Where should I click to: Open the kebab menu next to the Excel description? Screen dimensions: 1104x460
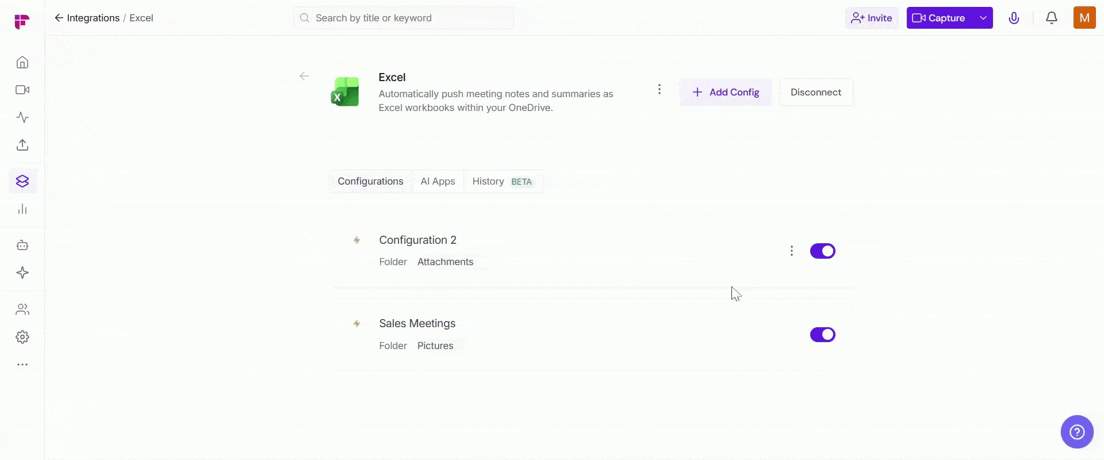pos(659,89)
